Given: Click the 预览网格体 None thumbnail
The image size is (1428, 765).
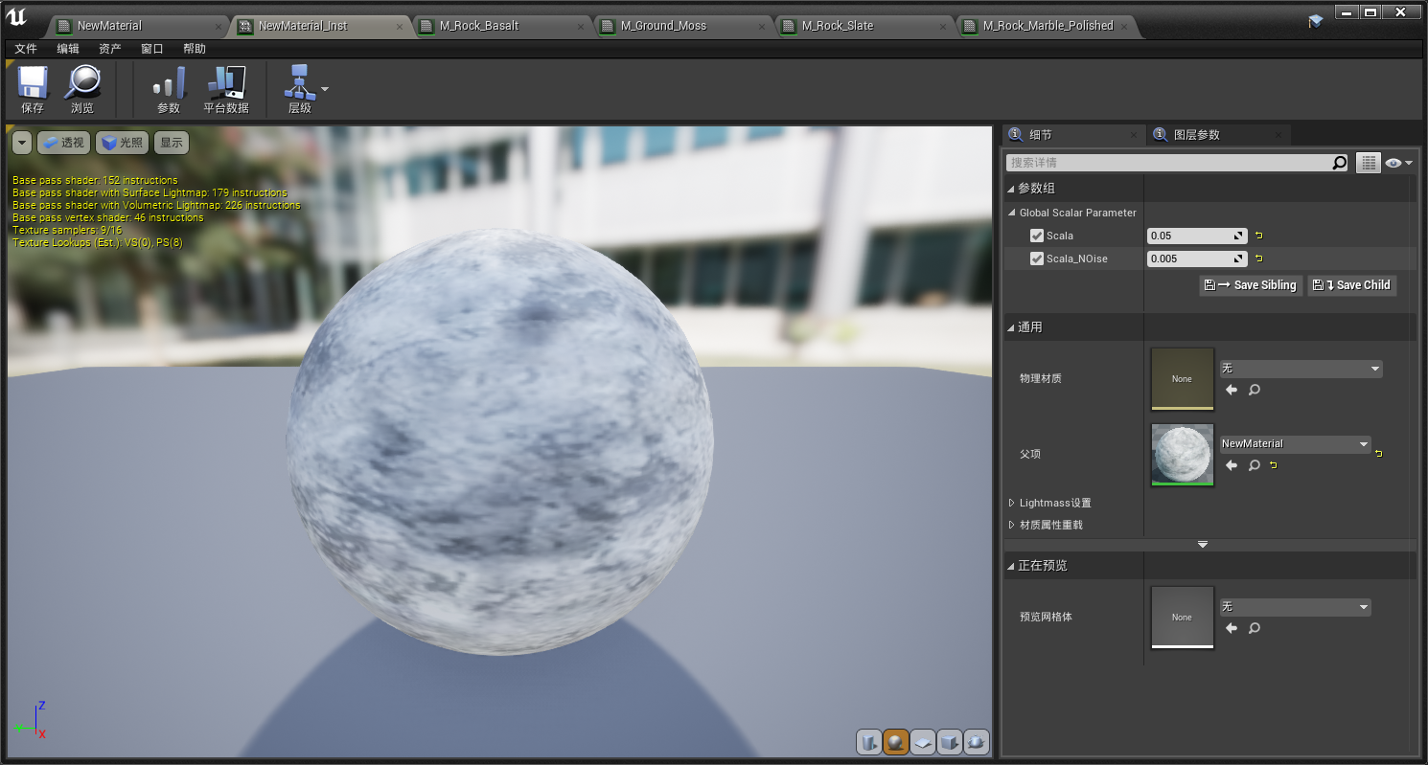Looking at the screenshot, I should (x=1182, y=618).
